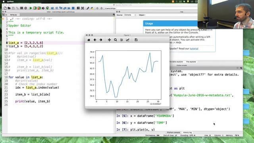Go back with the toolbar left arrow
This screenshot has width=254, height=143.
(97, 8)
